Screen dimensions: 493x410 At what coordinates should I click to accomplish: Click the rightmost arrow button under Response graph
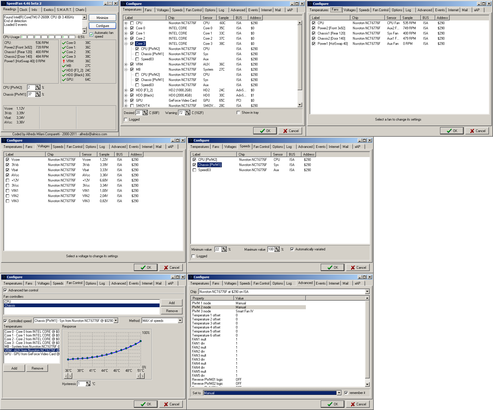[x=143, y=376]
